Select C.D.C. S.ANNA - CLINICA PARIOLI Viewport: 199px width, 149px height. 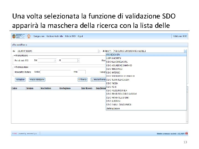pos(146,105)
